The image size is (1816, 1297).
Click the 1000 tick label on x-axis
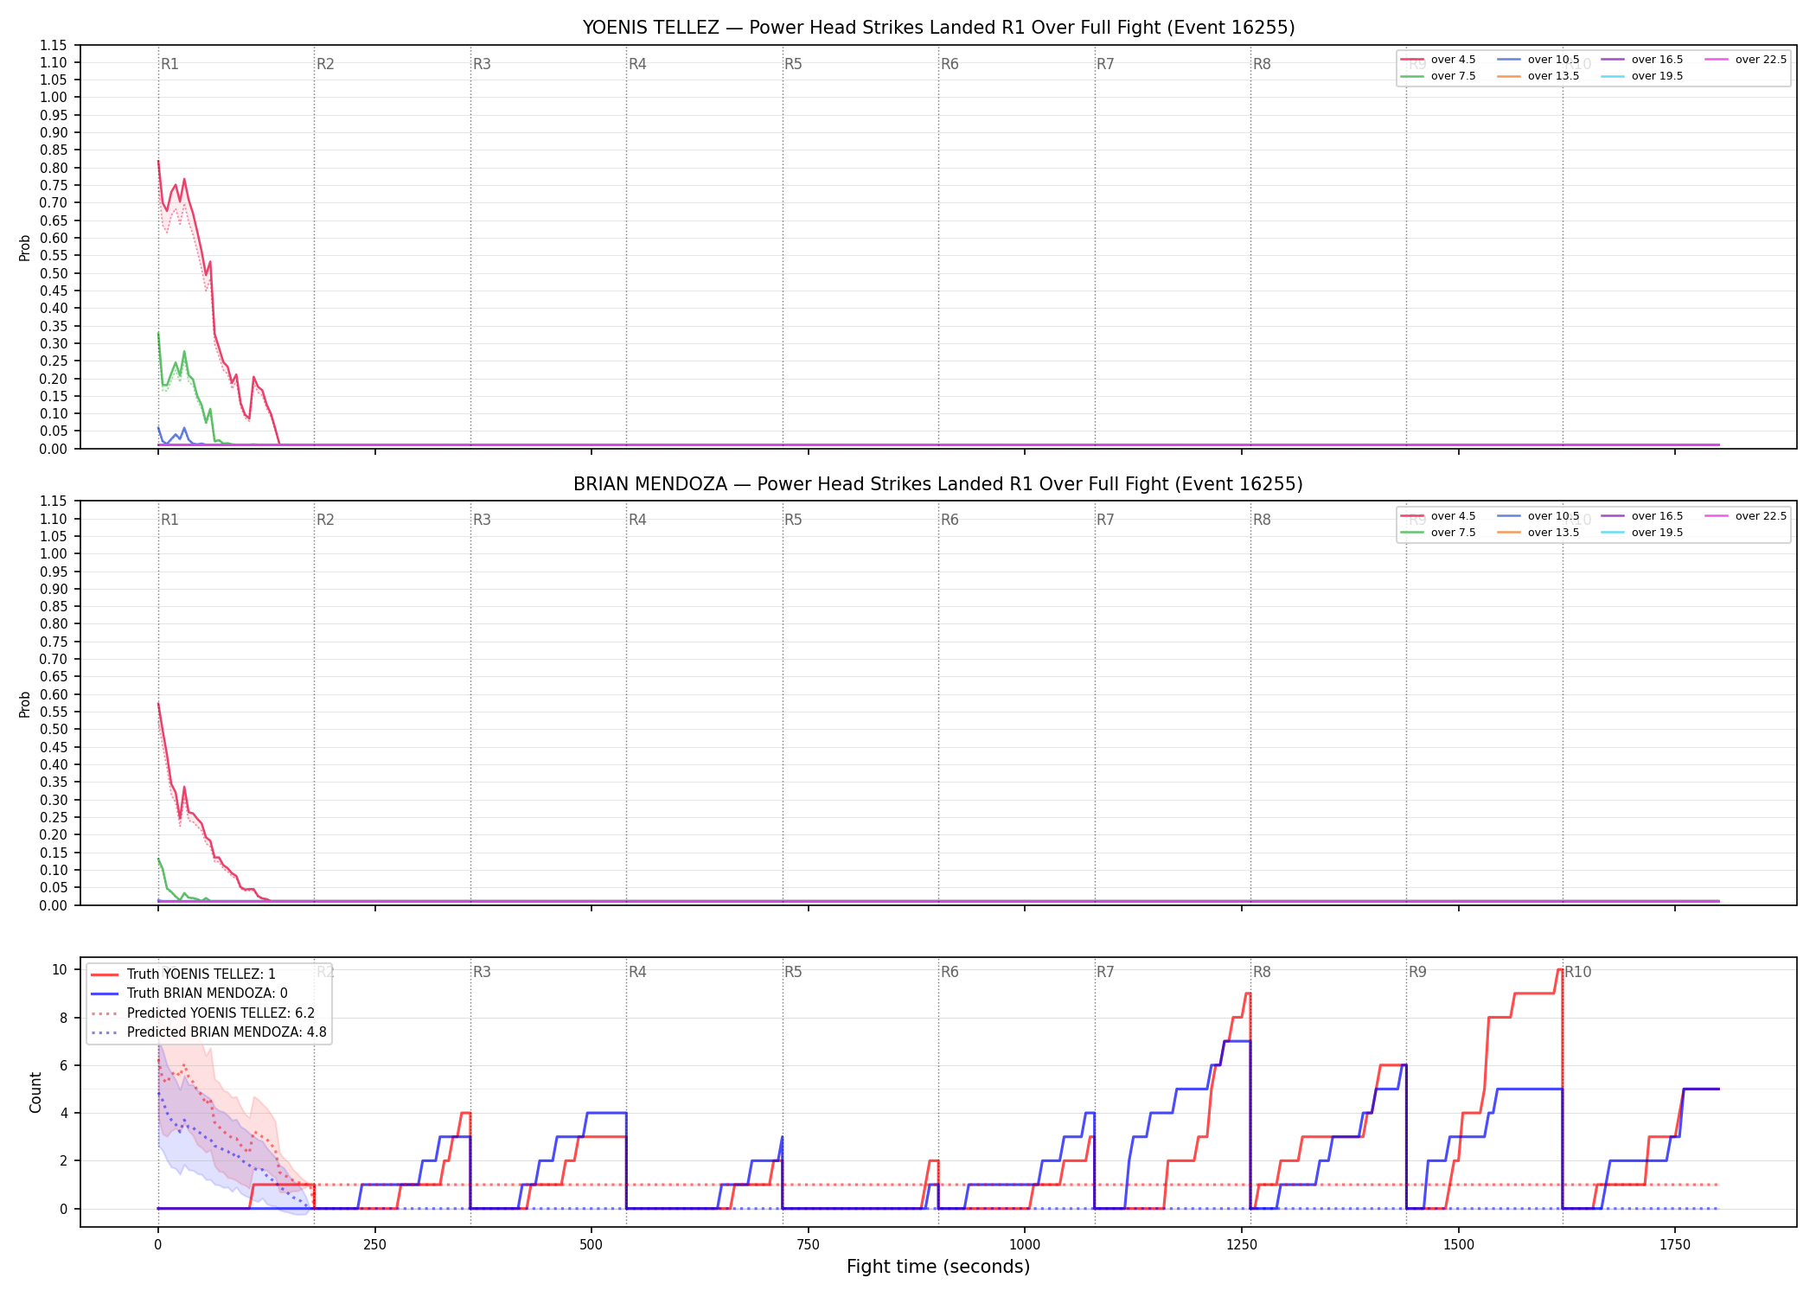[x=1025, y=1245]
